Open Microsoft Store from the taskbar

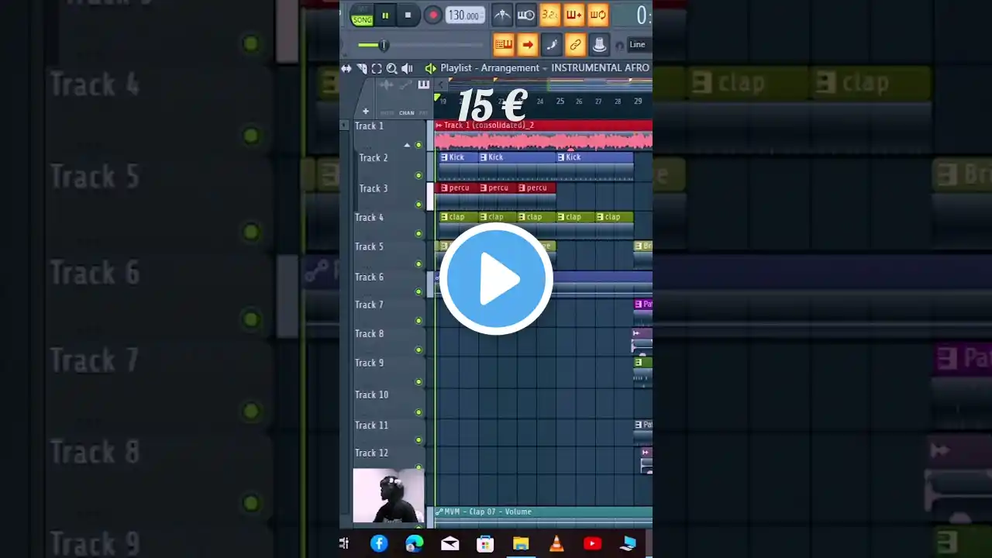(x=485, y=543)
